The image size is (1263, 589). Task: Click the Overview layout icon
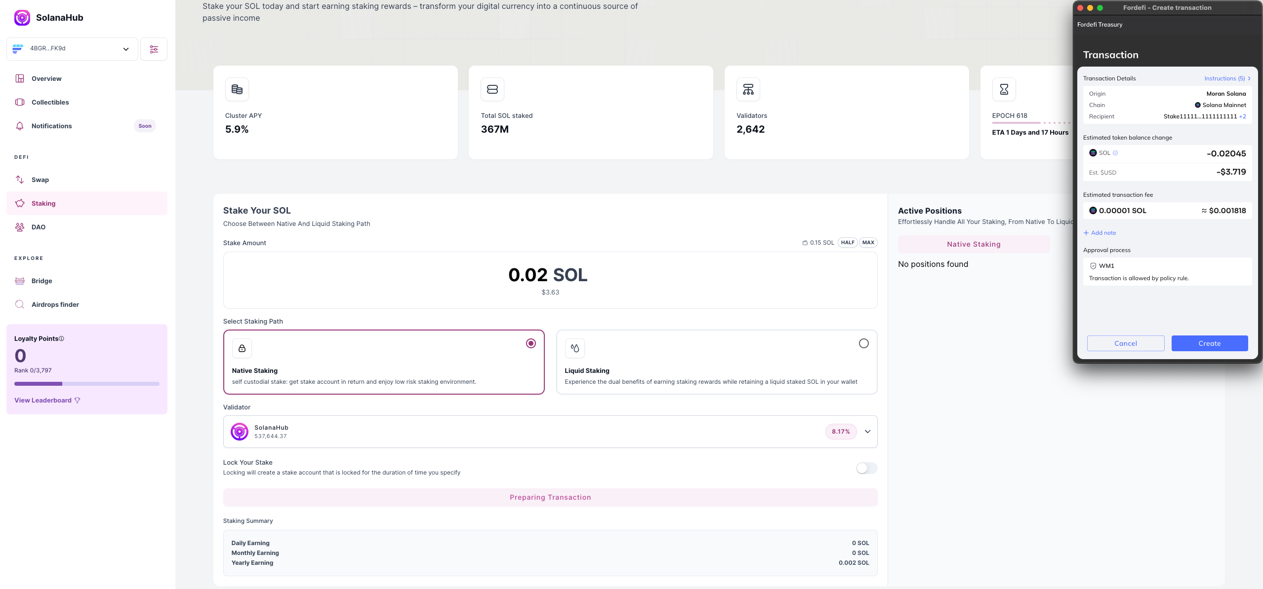coord(20,78)
